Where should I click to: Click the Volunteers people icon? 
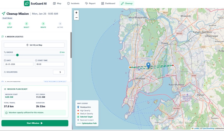click(x=5, y=72)
